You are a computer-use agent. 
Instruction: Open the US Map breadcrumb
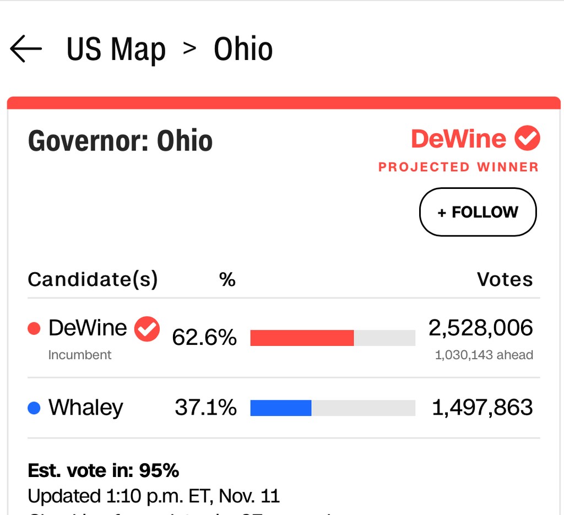pyautogui.click(x=116, y=50)
